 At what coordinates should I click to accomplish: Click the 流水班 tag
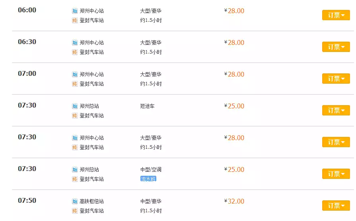click(148, 179)
